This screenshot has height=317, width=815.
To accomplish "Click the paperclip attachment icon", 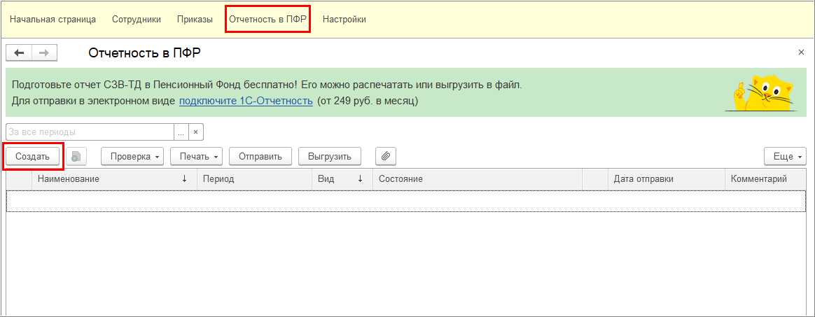I will tap(385, 156).
